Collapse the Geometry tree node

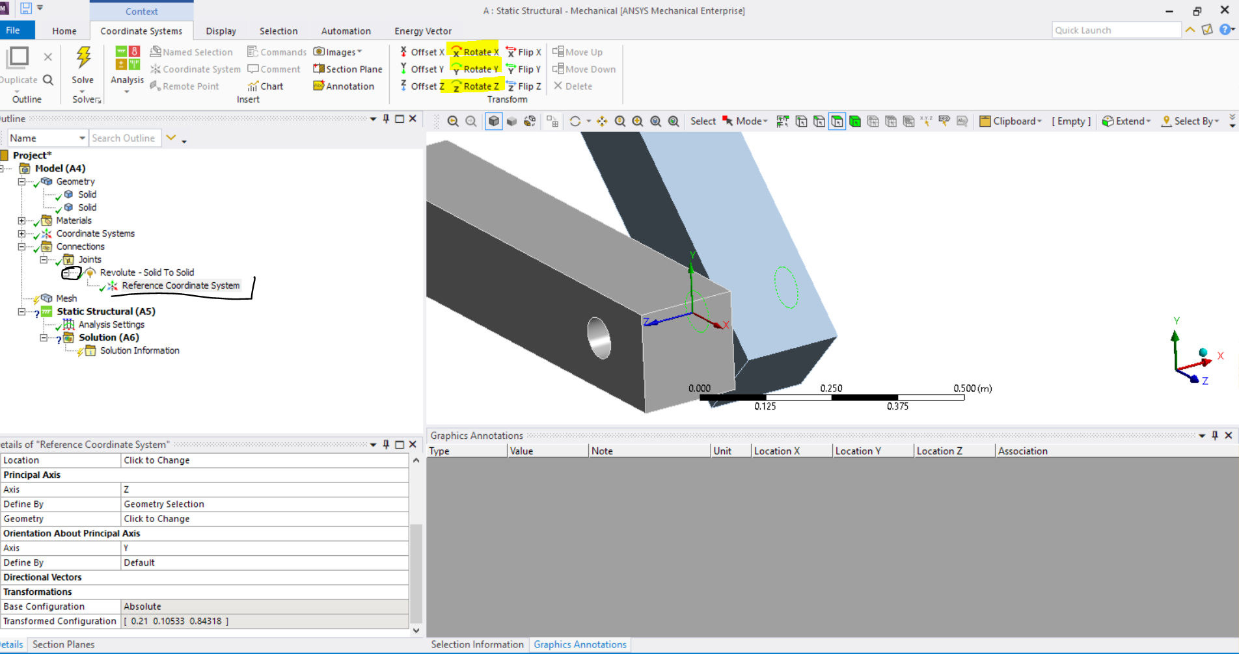point(21,181)
